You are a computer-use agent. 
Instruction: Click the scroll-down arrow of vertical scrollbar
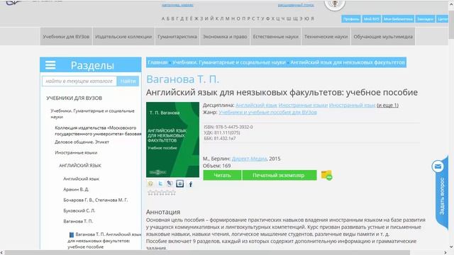[x=451, y=247]
